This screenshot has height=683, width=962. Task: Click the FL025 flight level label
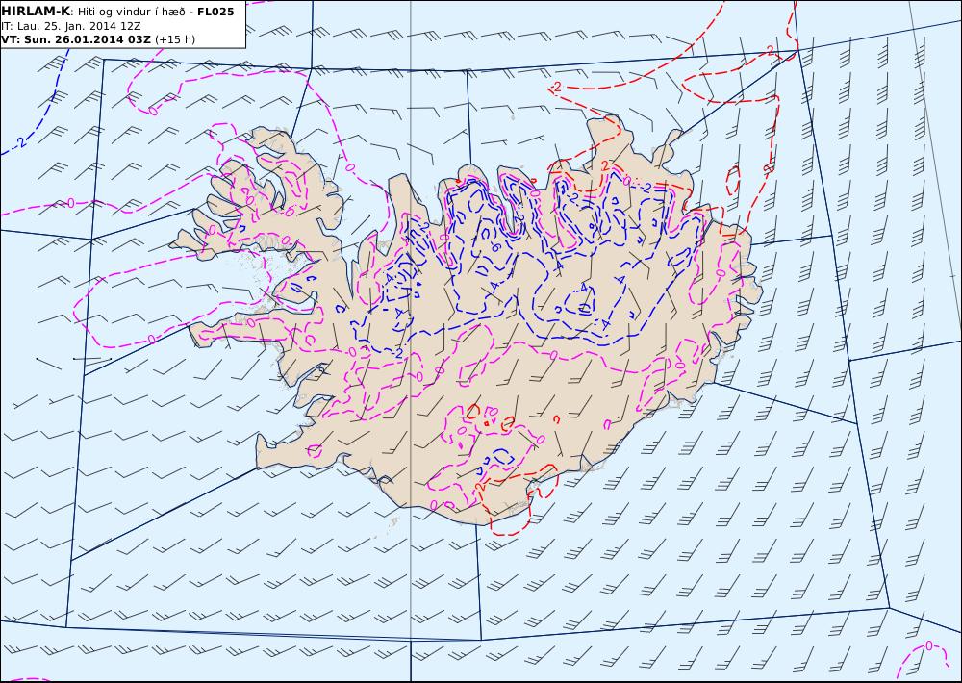[x=215, y=12]
